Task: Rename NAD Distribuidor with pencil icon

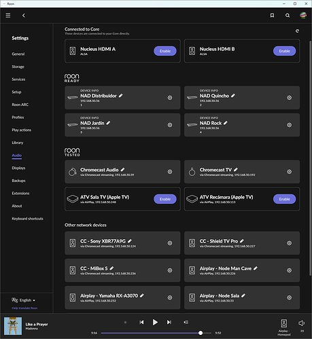Action: [x=121, y=96]
